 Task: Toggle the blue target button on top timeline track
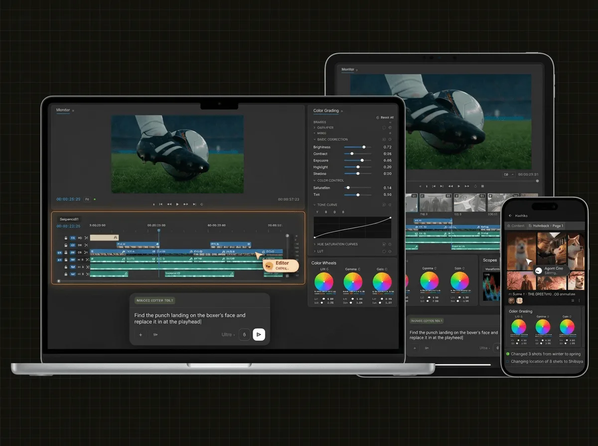tap(73, 238)
